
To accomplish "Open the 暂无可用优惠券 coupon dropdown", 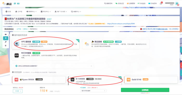I will 93,91.
